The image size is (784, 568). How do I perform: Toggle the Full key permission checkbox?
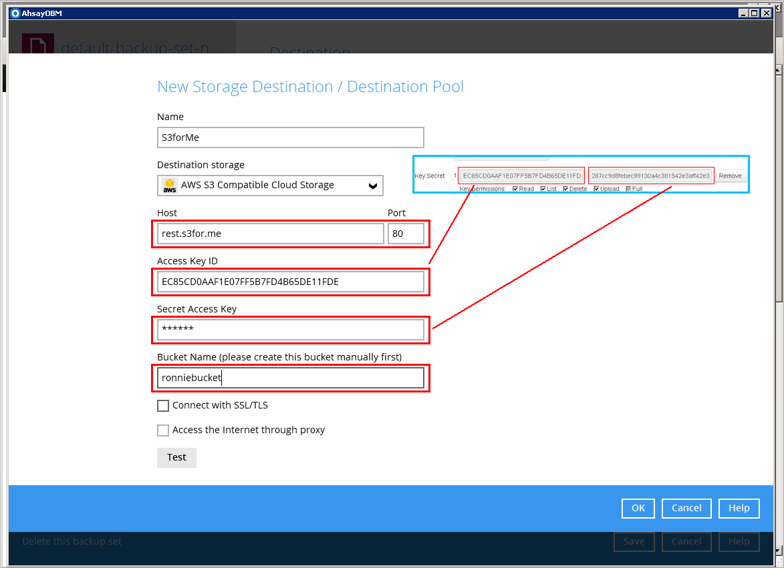pyautogui.click(x=628, y=189)
